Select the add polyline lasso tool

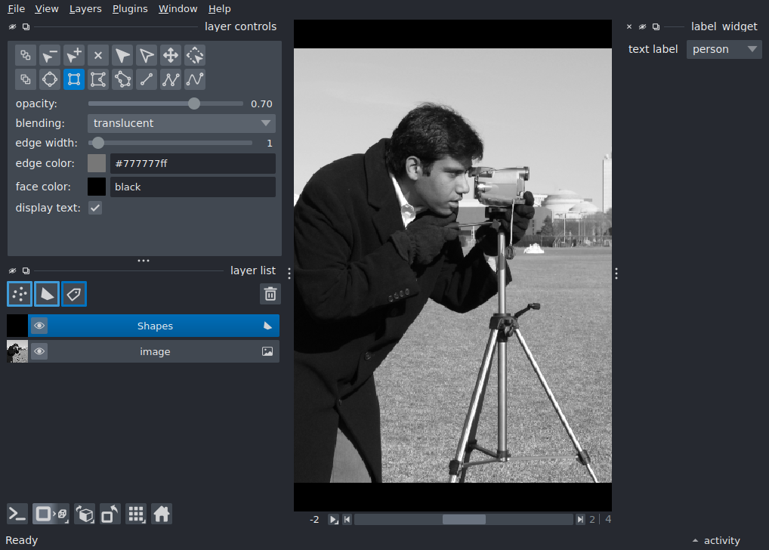point(195,79)
